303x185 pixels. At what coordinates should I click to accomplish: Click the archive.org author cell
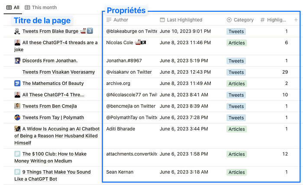coord(118,84)
